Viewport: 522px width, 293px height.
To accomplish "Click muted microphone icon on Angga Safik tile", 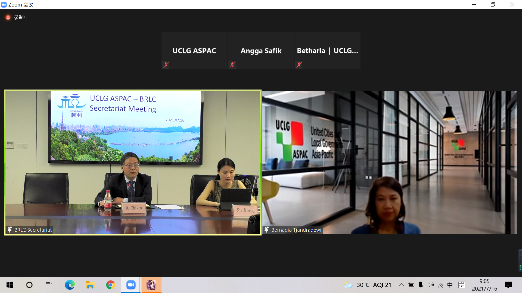I will 232,65.
